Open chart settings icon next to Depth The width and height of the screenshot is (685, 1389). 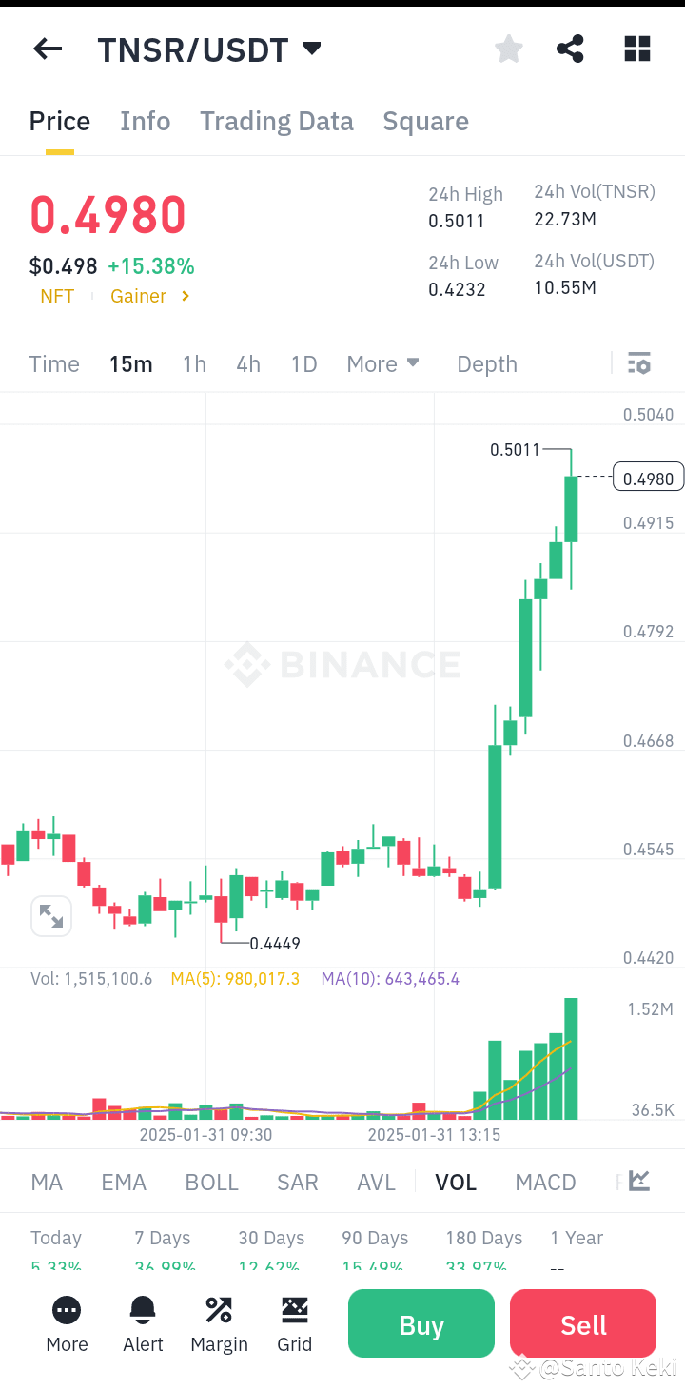click(638, 362)
